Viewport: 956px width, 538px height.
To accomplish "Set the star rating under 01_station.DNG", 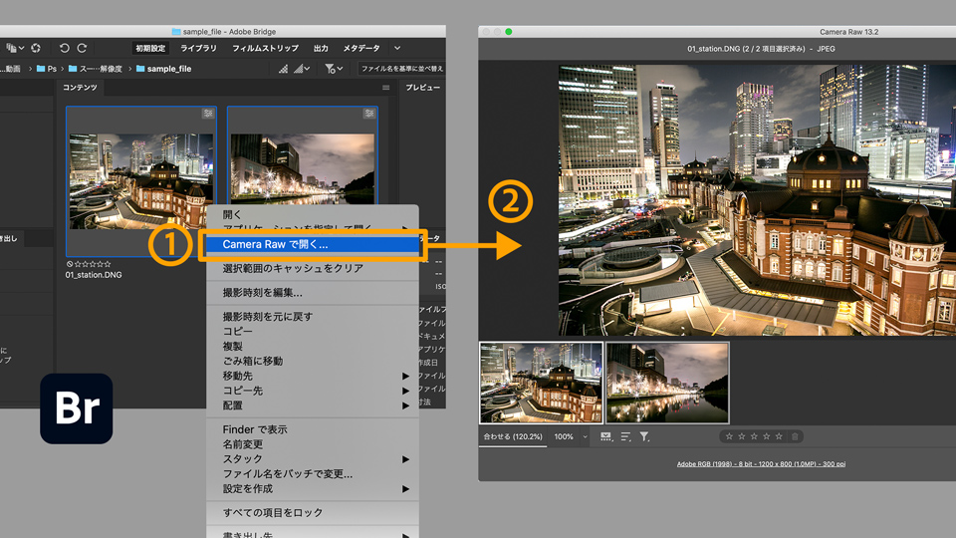I will [92, 264].
